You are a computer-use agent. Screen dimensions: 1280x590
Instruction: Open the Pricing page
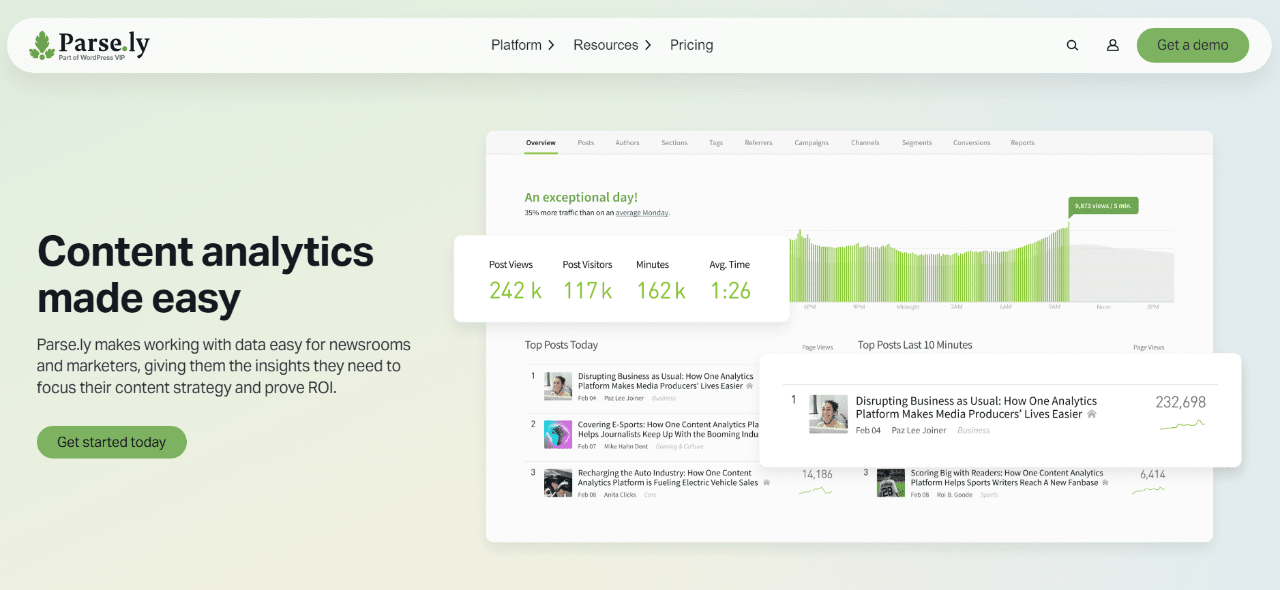[x=691, y=46]
